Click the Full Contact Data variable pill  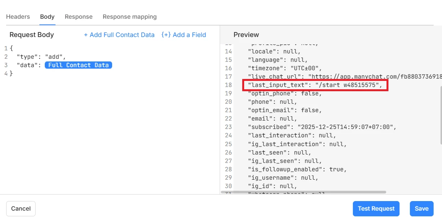(78, 65)
